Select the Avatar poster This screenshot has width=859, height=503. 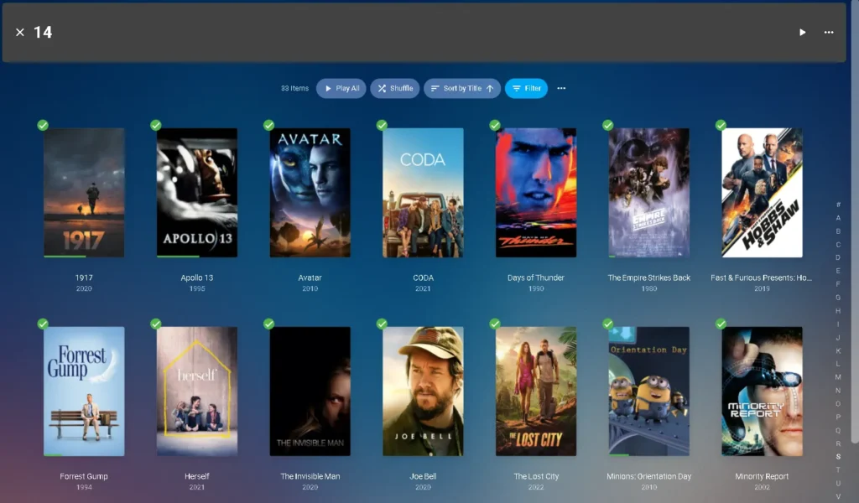tap(310, 193)
